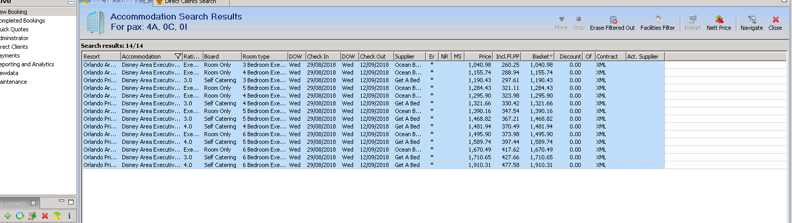Image resolution: width=792 pixels, height=223 pixels.
Task: Sort by Supplier column header
Action: 410,57
